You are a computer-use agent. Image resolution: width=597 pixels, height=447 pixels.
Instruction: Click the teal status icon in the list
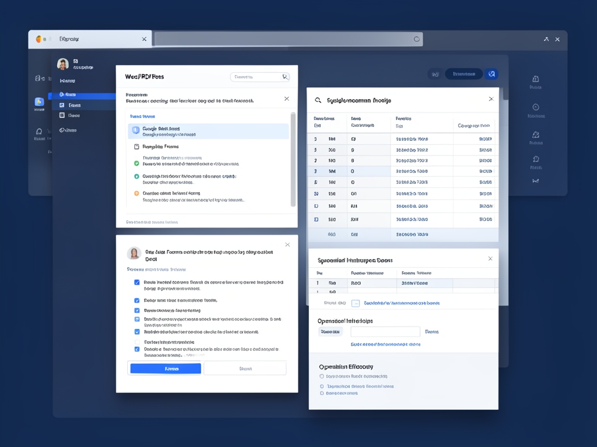136,176
